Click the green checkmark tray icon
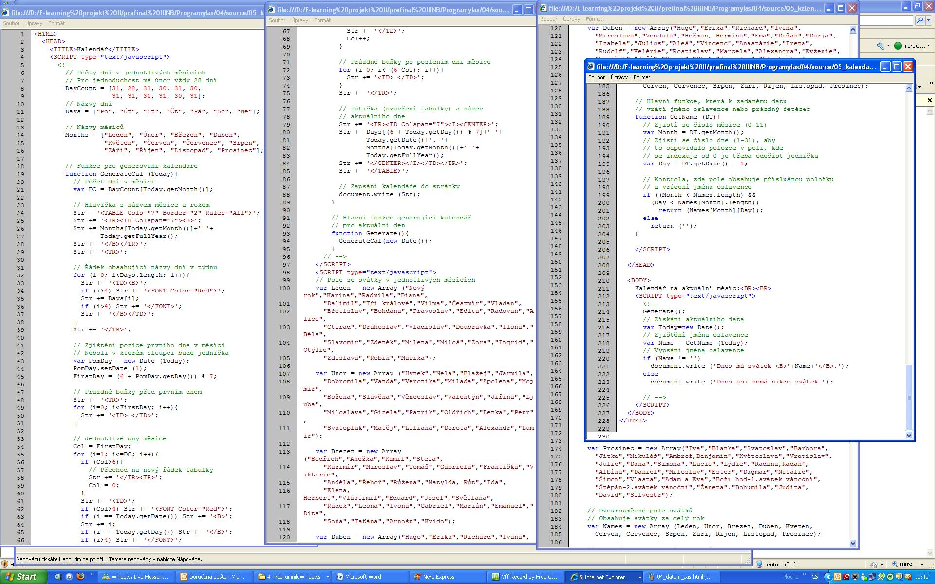This screenshot has width=935, height=584. pos(882,577)
